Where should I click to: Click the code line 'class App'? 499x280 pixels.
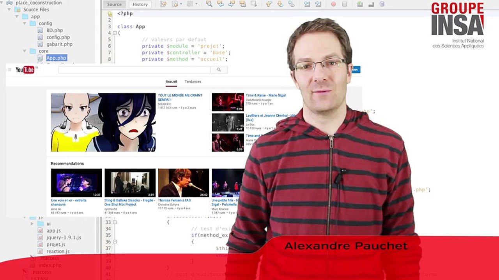click(x=131, y=27)
